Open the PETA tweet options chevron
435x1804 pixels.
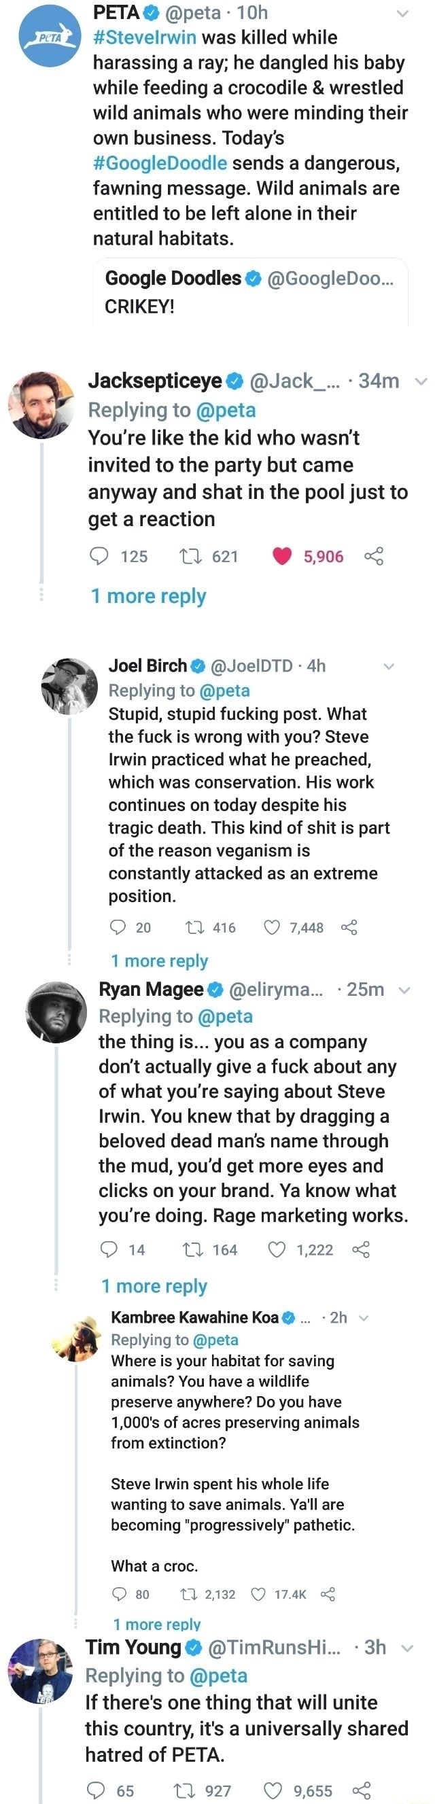point(403,14)
